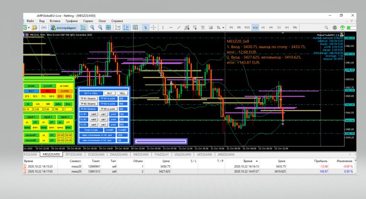
Task: Toggle the Алготрейдинг button
Action: point(64,28)
